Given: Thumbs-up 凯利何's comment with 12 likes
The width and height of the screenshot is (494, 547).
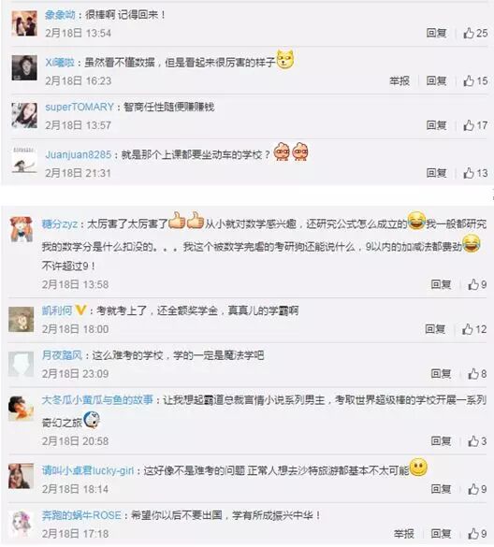Looking at the screenshot, I should (x=474, y=329).
